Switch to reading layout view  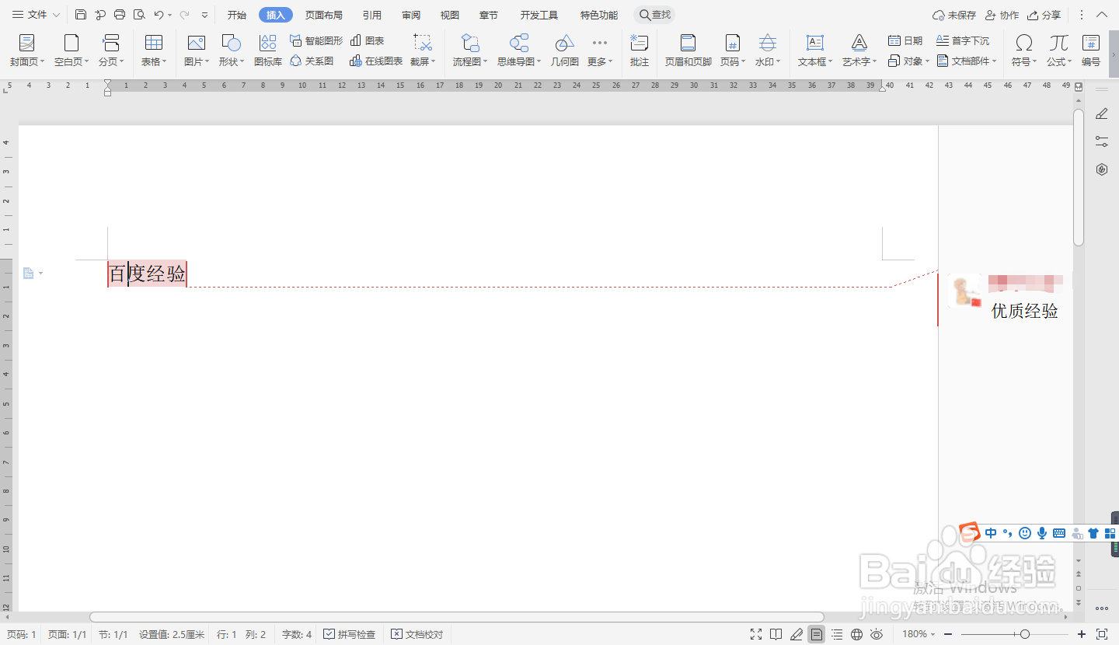pos(776,635)
